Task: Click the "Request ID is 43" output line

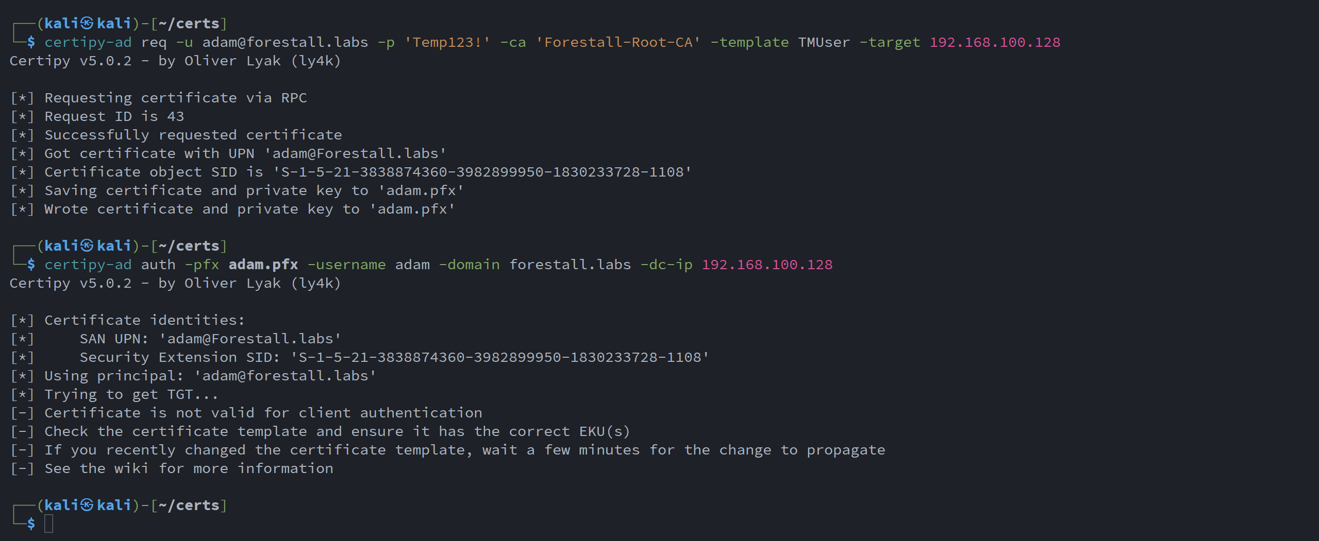Action: 113,116
